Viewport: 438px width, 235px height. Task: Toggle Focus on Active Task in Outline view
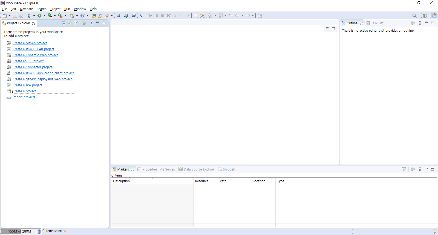click(x=413, y=23)
